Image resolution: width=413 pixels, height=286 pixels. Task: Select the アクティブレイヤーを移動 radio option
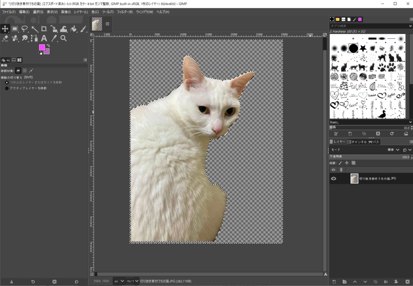point(7,88)
